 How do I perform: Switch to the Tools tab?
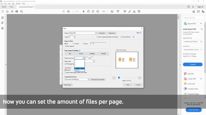[x=11, y=7]
